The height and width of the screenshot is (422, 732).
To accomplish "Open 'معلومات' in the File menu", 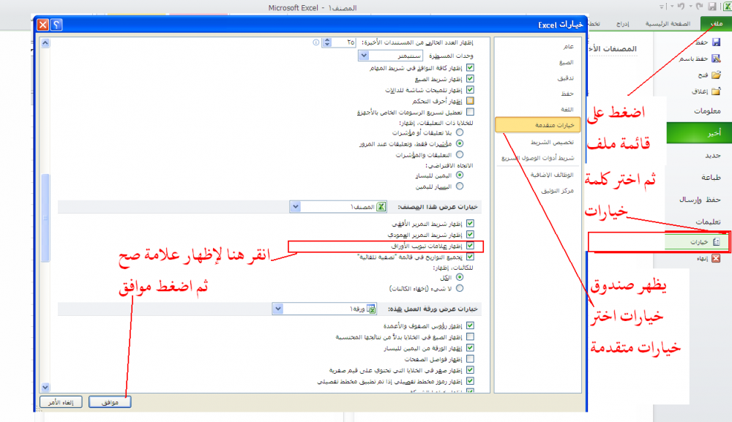I will pos(707,111).
